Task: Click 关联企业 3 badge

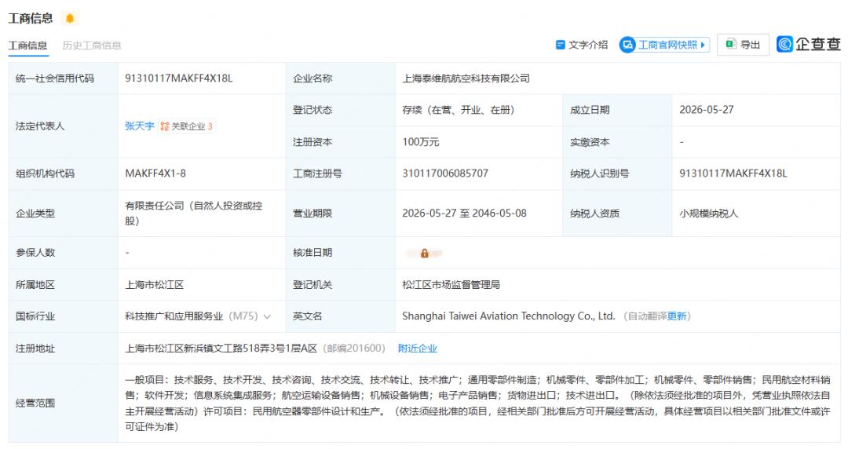Action: pyautogui.click(x=187, y=126)
